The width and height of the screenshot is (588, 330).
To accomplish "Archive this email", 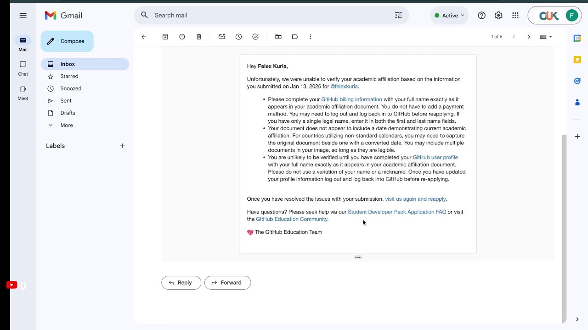I will (165, 37).
